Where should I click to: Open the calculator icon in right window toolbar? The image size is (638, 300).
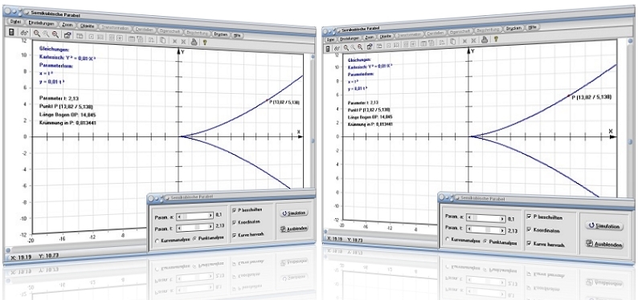click(329, 48)
